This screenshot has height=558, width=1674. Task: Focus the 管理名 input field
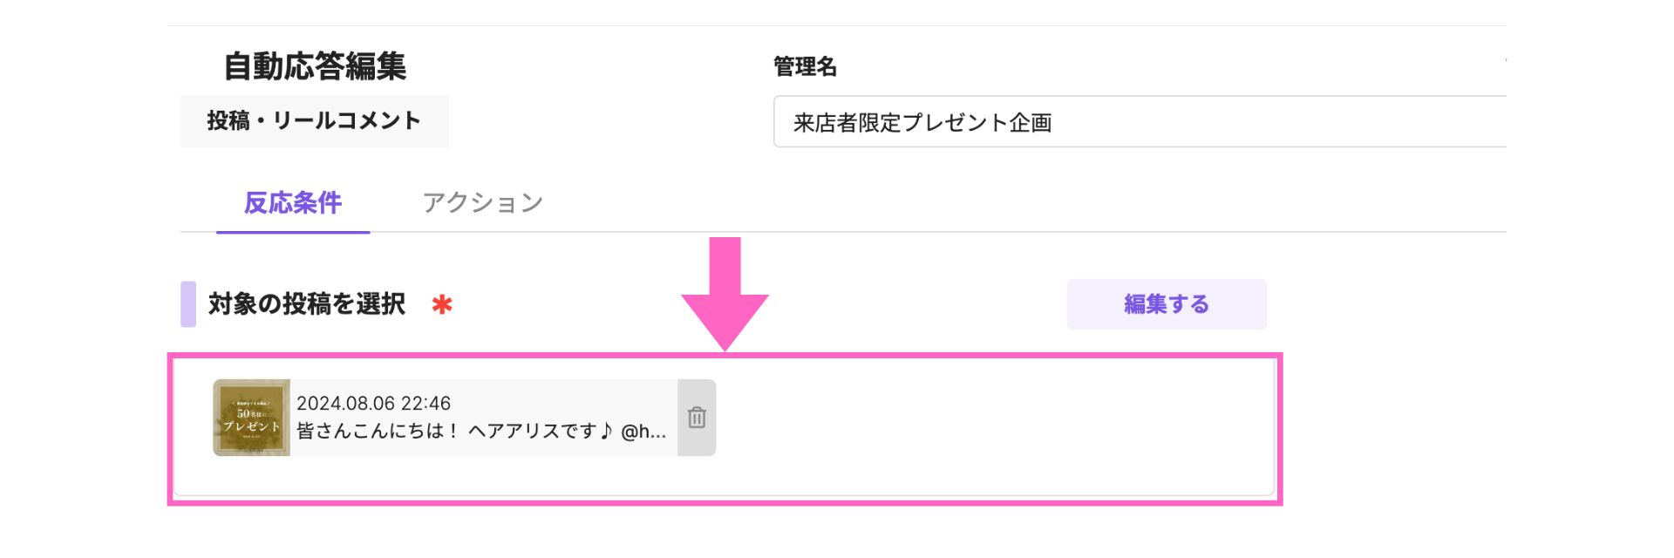[x=1140, y=122]
